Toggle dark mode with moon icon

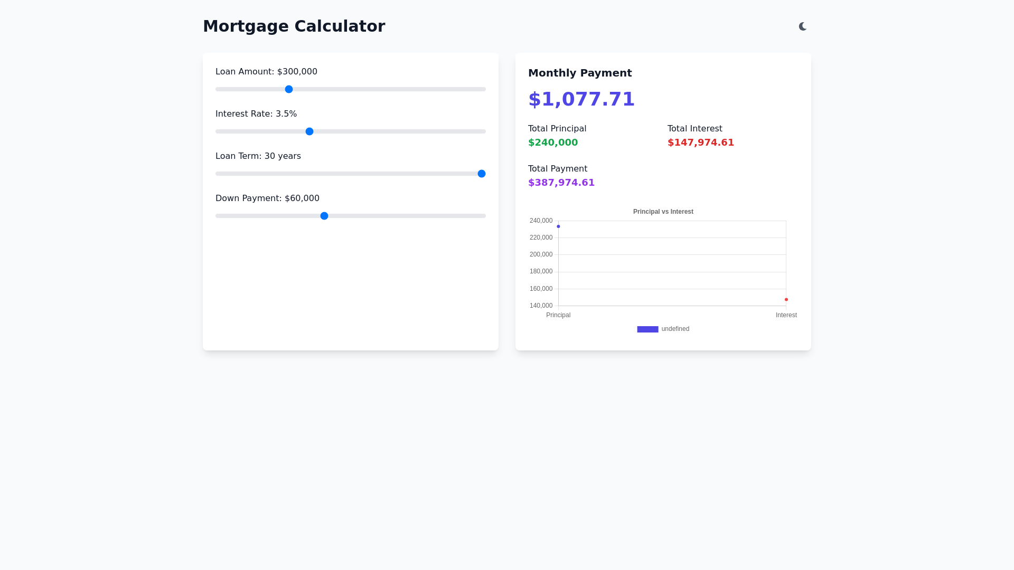pyautogui.click(x=803, y=26)
